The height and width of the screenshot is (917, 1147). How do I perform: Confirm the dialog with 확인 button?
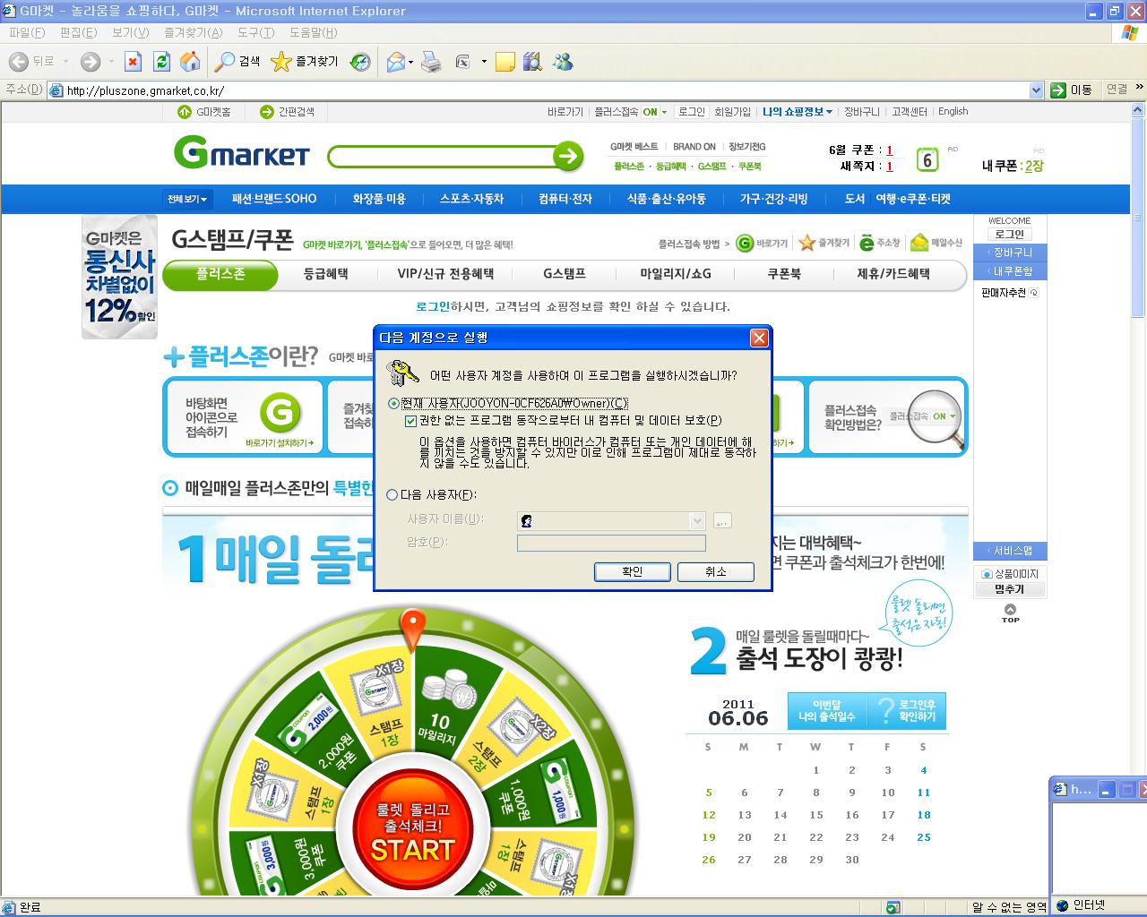coord(632,571)
